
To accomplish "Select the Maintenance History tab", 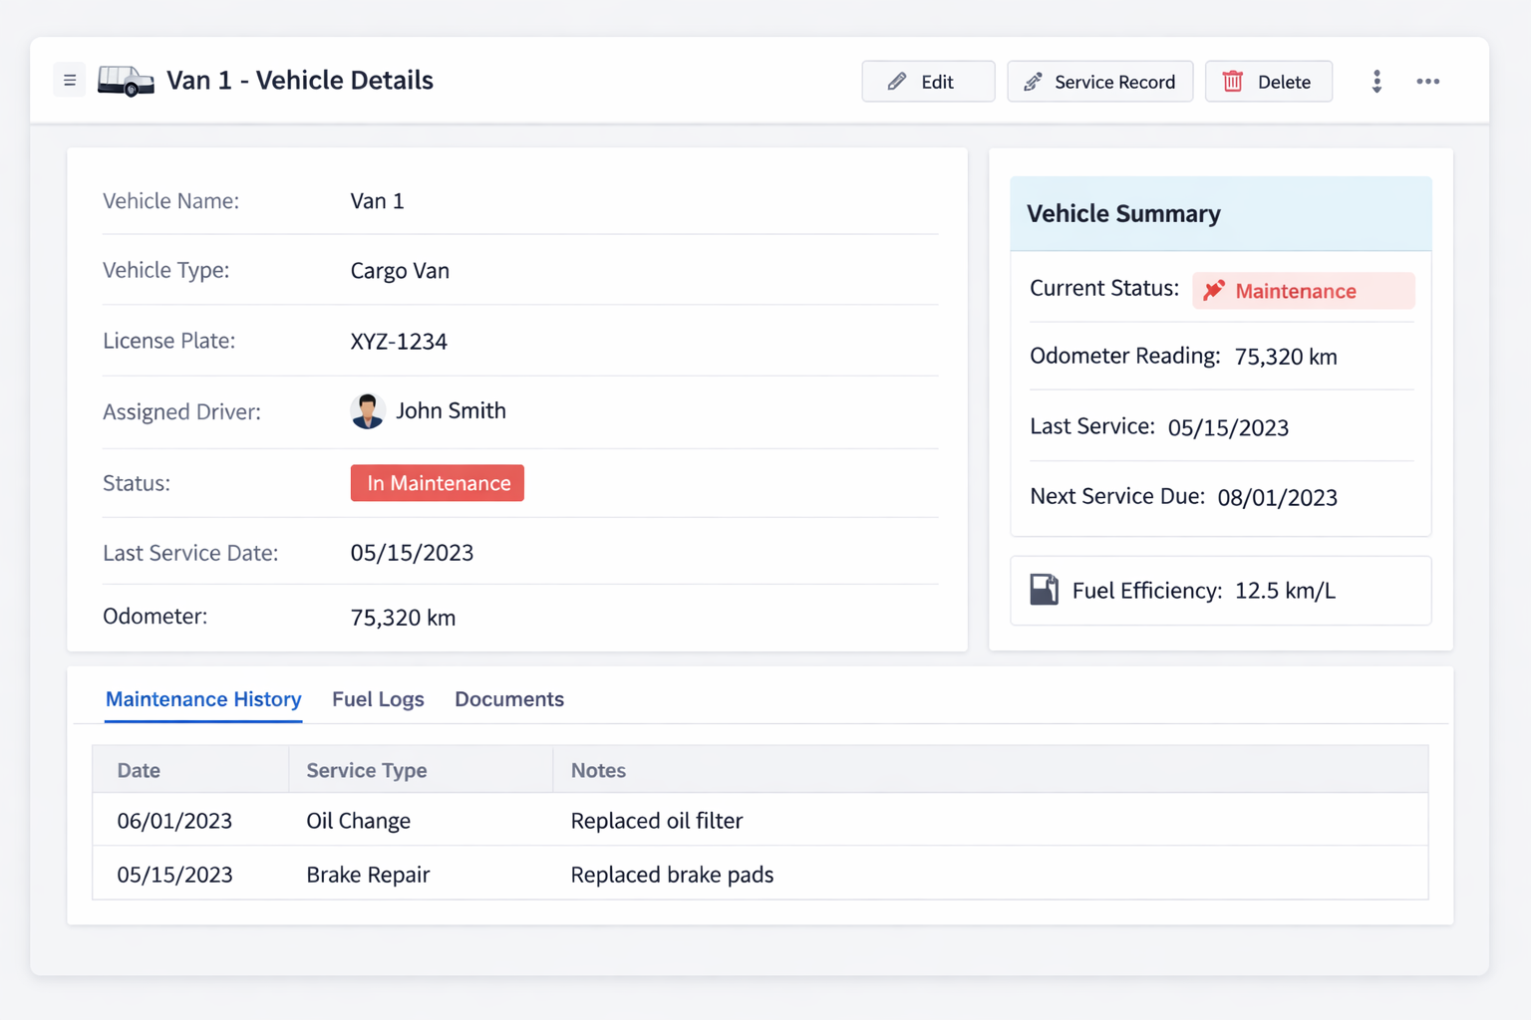I will point(202,699).
